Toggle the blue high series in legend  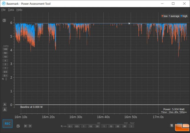click(x=184, y=16)
